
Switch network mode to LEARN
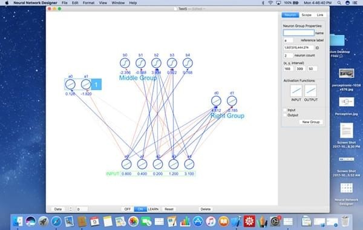[153, 209]
